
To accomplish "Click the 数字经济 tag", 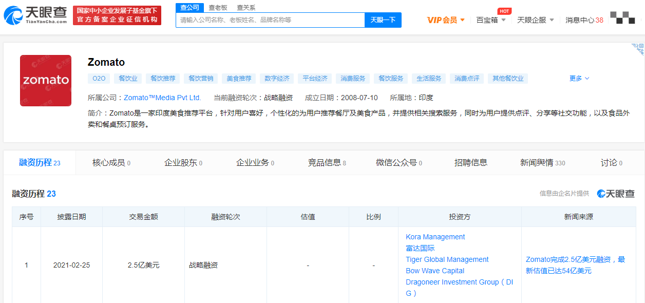I will coord(277,79).
